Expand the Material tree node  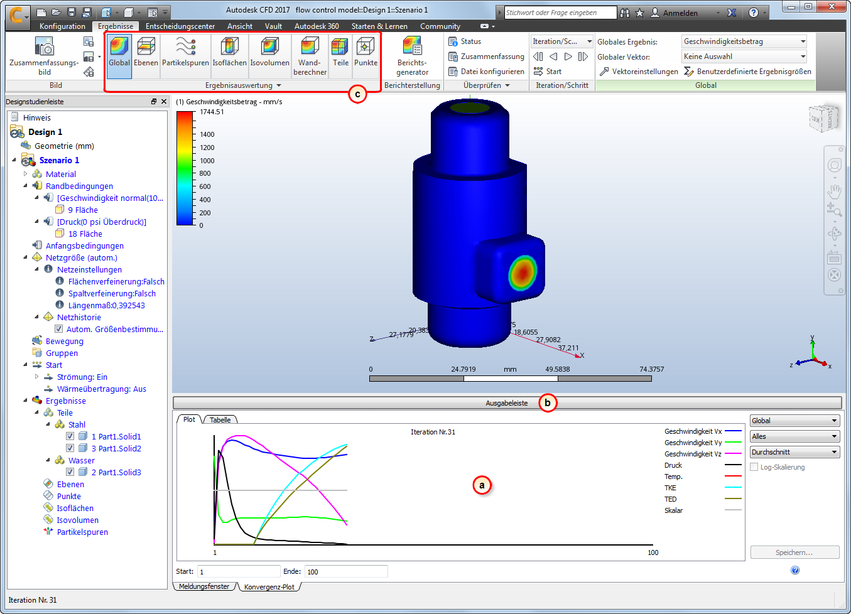tap(26, 174)
